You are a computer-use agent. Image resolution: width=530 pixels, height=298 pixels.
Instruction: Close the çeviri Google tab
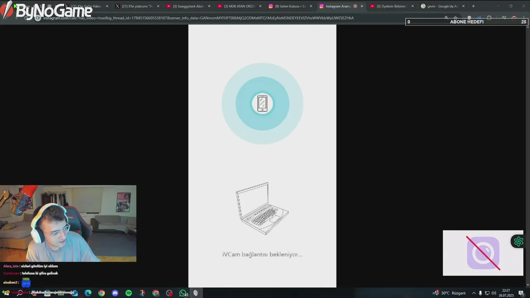coord(463,6)
